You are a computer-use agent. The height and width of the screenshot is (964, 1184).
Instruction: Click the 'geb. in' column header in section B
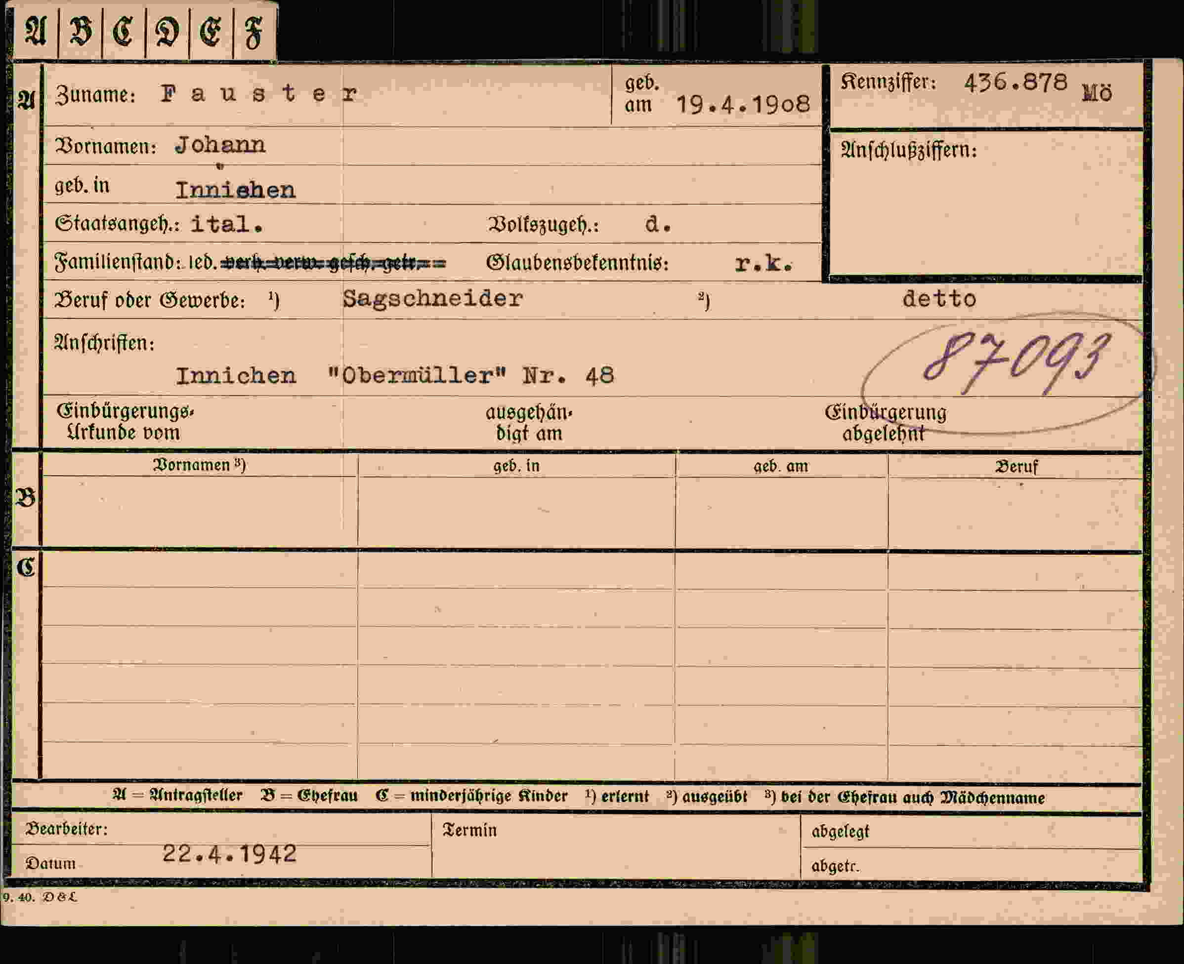pos(516,466)
